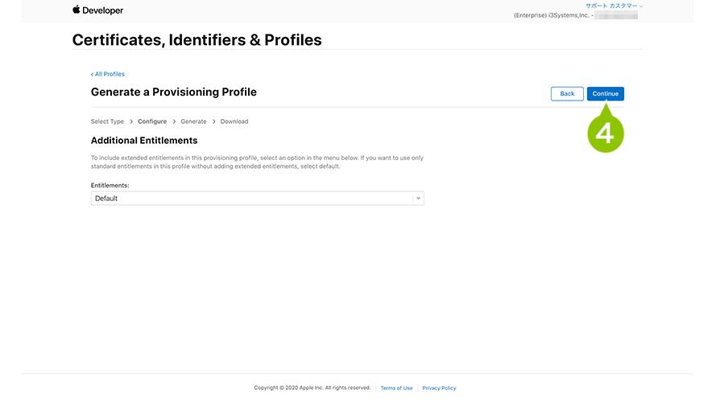
Task: Click the Back button
Action: click(x=567, y=93)
